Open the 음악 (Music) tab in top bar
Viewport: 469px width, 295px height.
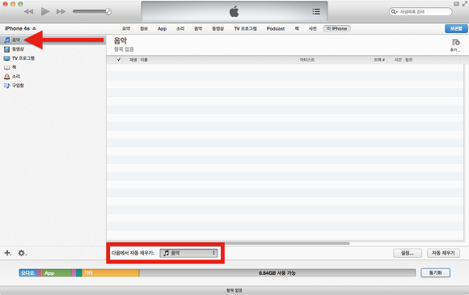pos(198,28)
